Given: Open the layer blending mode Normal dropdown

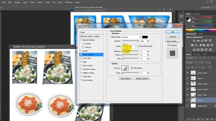Looking at the screenshot, I should click(x=195, y=63).
